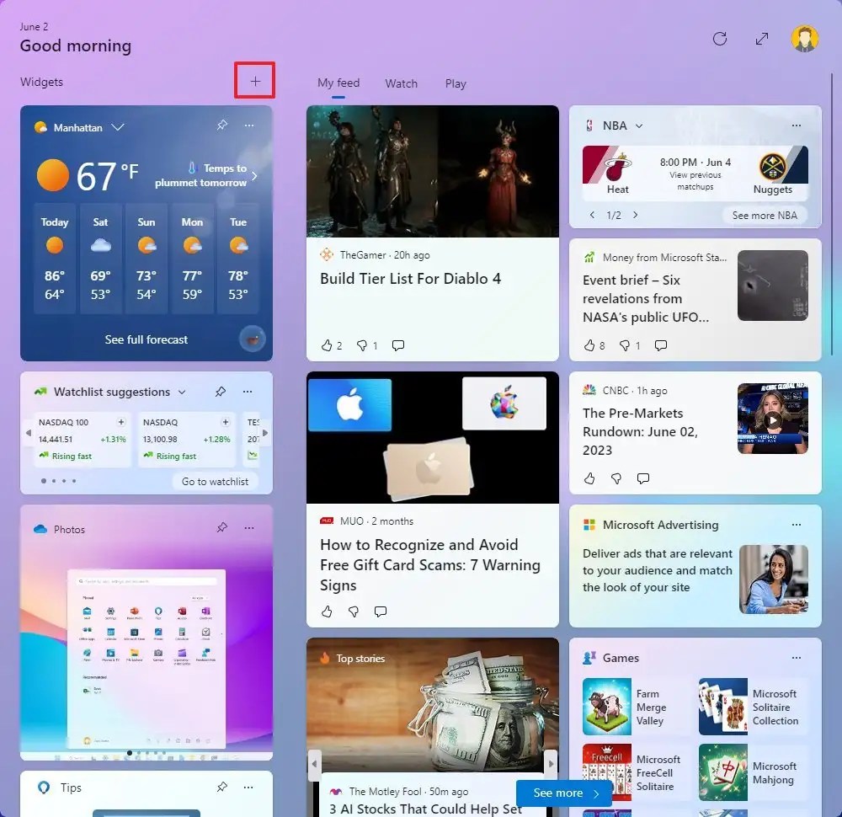Open See full forecast in the weather widget
The height and width of the screenshot is (817, 842).
coord(146,339)
